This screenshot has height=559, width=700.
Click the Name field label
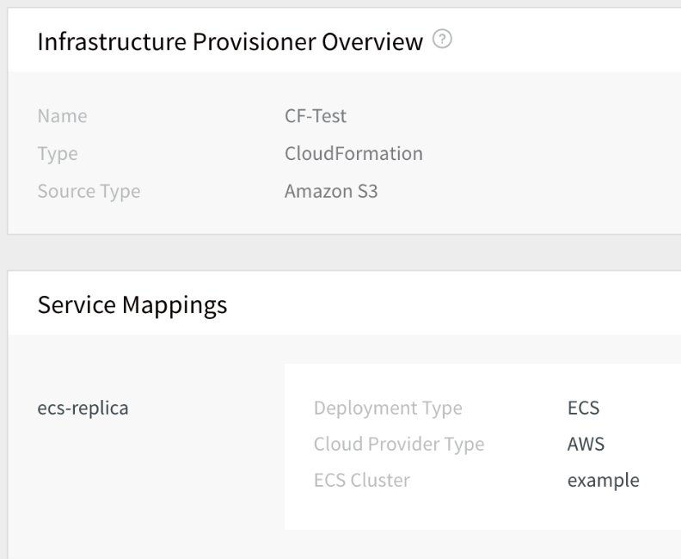click(x=62, y=115)
